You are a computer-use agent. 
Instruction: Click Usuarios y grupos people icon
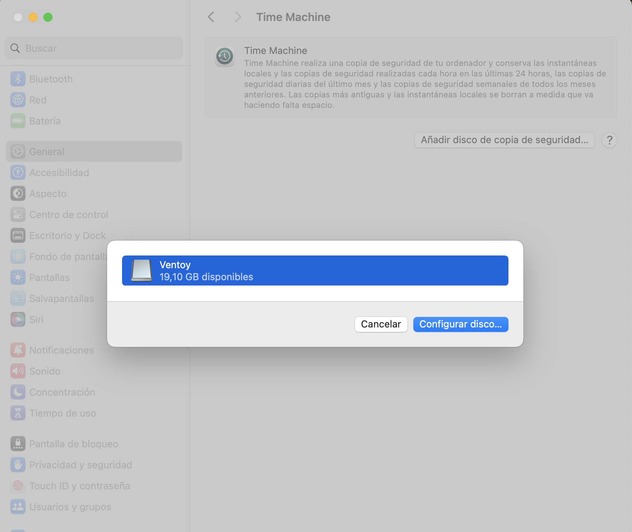coord(18,507)
